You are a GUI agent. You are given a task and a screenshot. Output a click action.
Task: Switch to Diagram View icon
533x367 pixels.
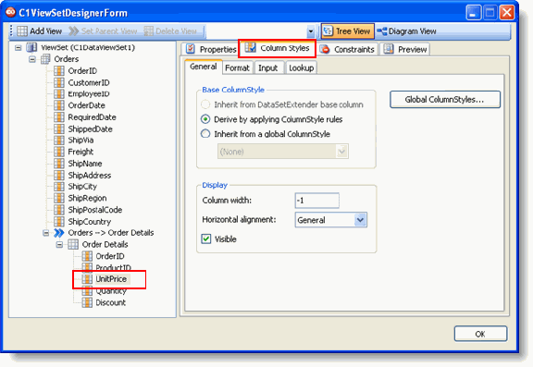(382, 31)
